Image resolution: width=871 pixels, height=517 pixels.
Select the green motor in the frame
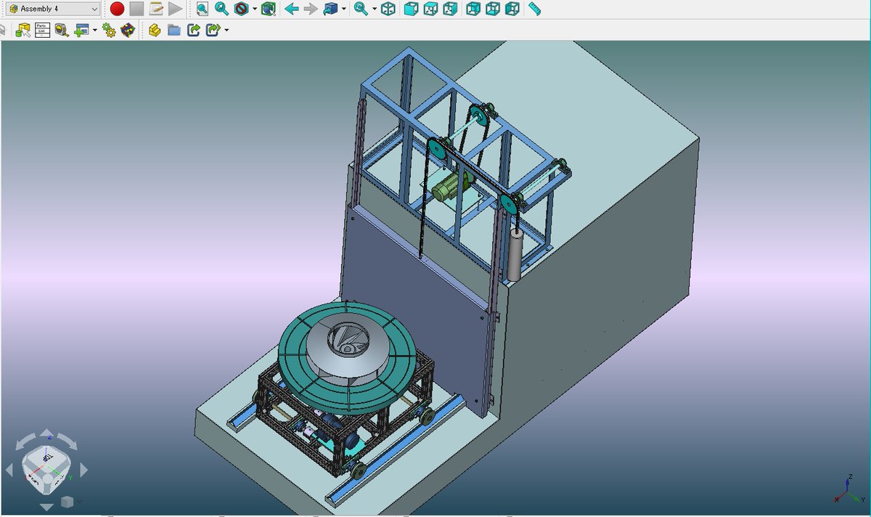(449, 188)
